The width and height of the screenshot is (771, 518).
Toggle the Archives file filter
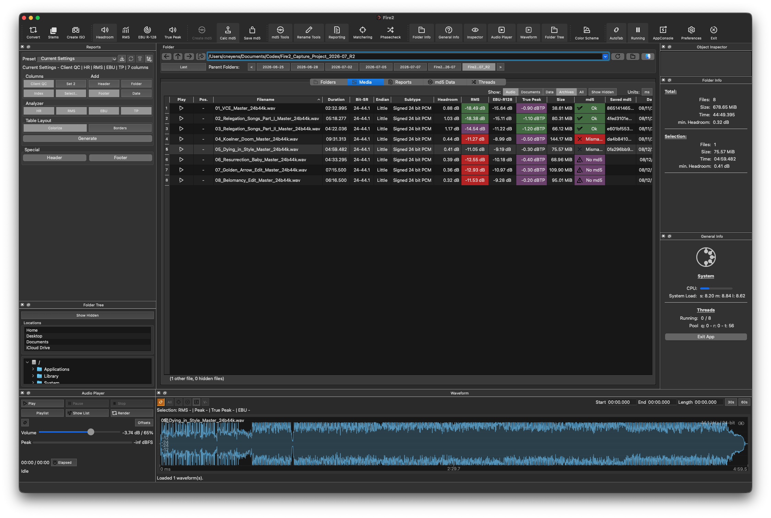coord(566,92)
